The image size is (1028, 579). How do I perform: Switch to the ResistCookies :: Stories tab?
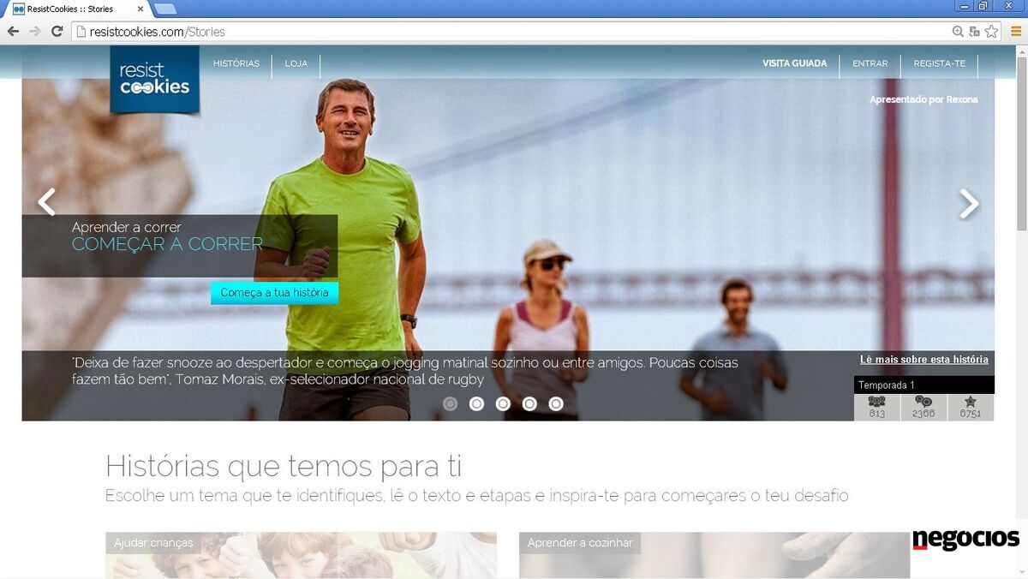point(79,9)
